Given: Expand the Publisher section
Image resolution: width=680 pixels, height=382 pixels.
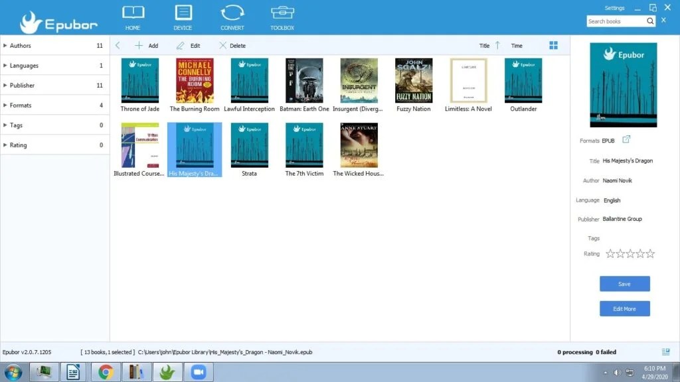Looking at the screenshot, I should point(21,85).
